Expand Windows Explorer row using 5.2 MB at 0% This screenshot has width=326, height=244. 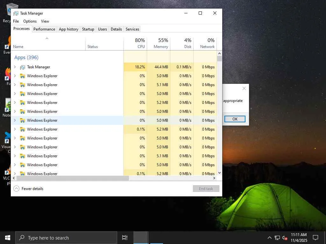(x=15, y=103)
